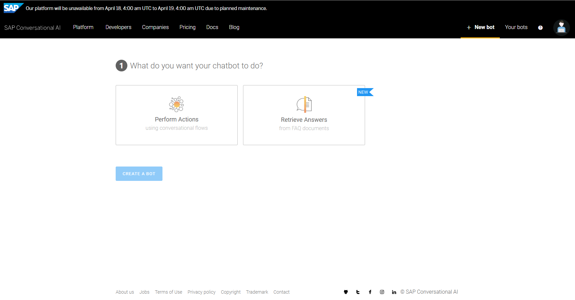
Task: Open the GitHub social icon
Action: (346, 292)
